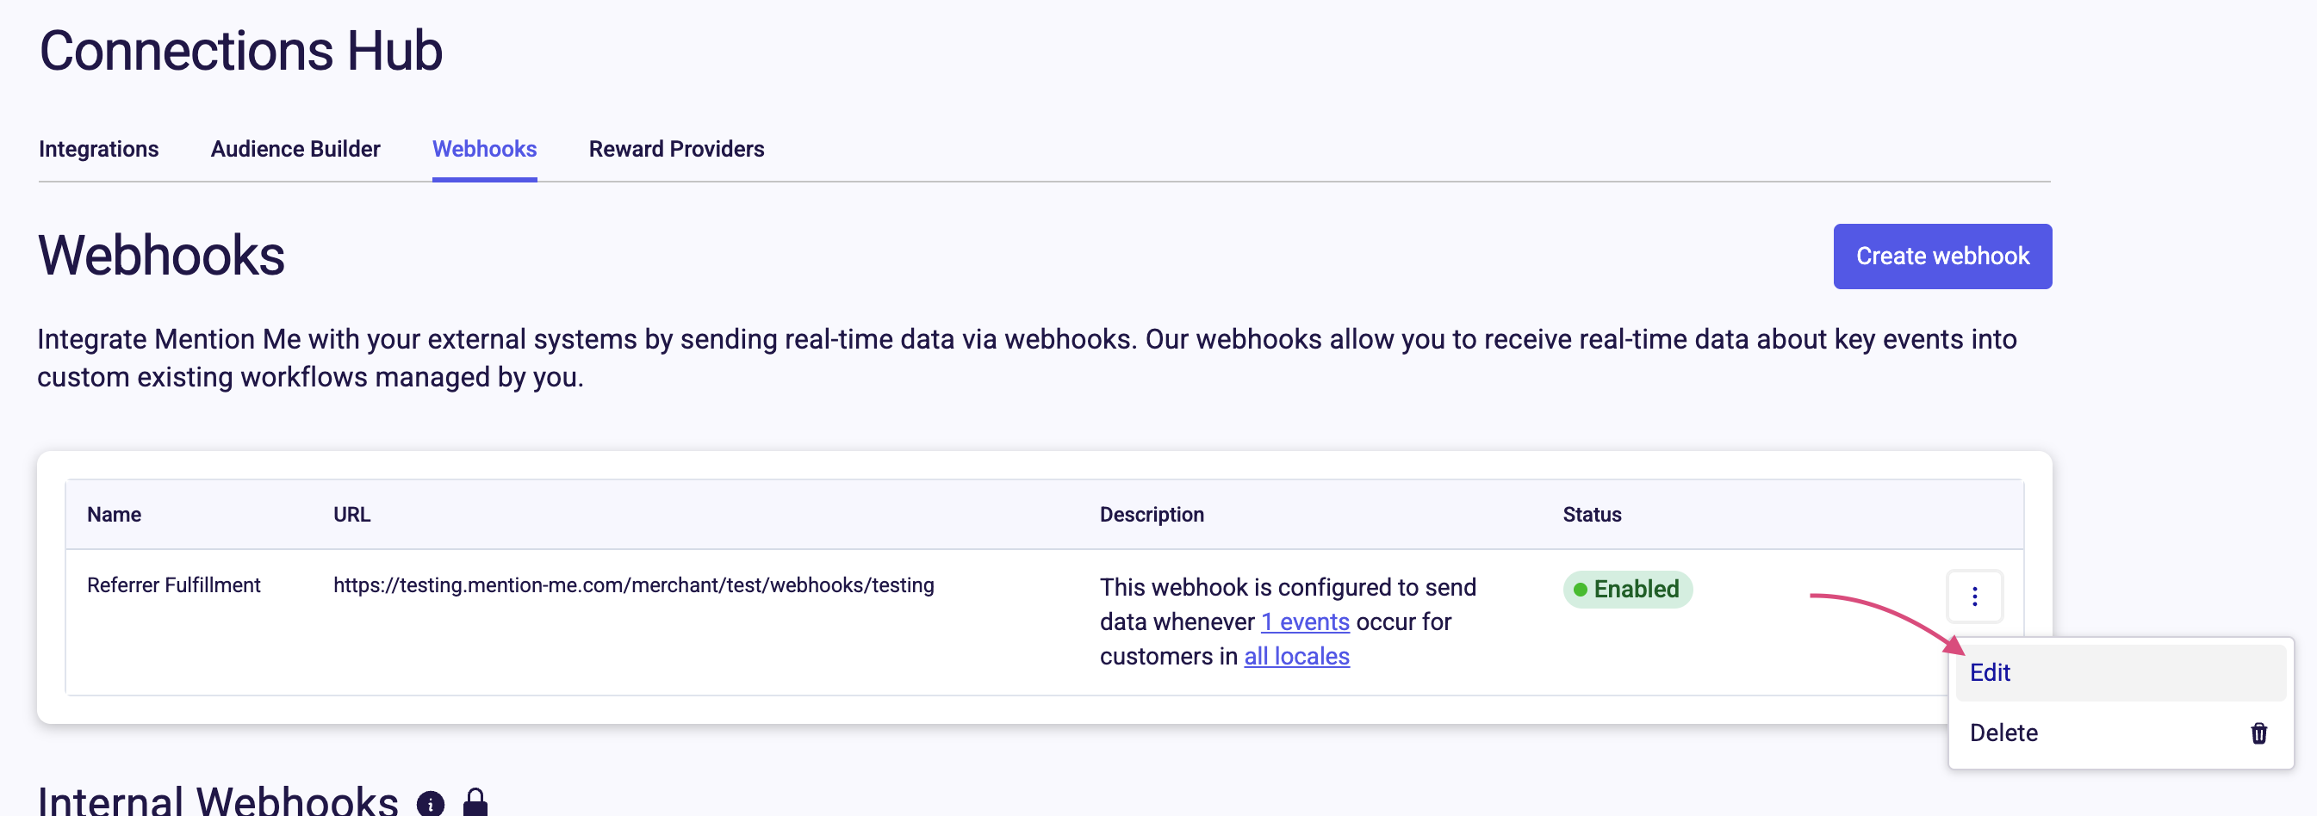Click the Description column header
Screen dimensions: 2317x816
tap(1152, 515)
